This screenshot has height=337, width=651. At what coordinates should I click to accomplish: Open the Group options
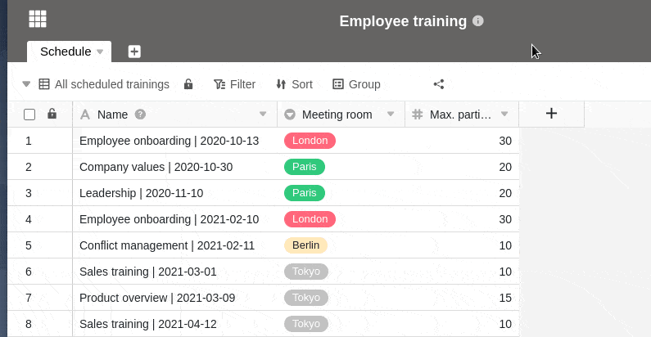coord(356,84)
